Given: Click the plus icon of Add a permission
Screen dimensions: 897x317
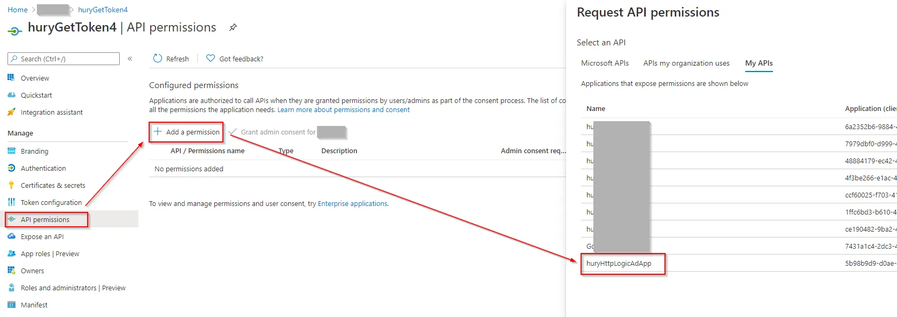Looking at the screenshot, I should pos(158,131).
